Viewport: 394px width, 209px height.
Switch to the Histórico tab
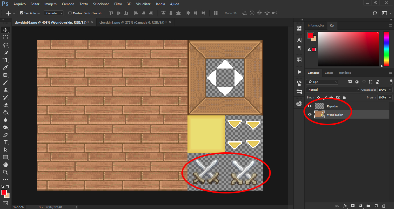(x=345, y=73)
